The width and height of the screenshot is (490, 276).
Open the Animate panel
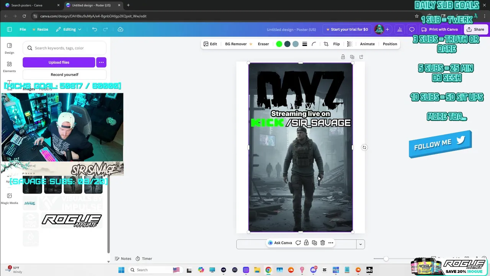coord(367,44)
